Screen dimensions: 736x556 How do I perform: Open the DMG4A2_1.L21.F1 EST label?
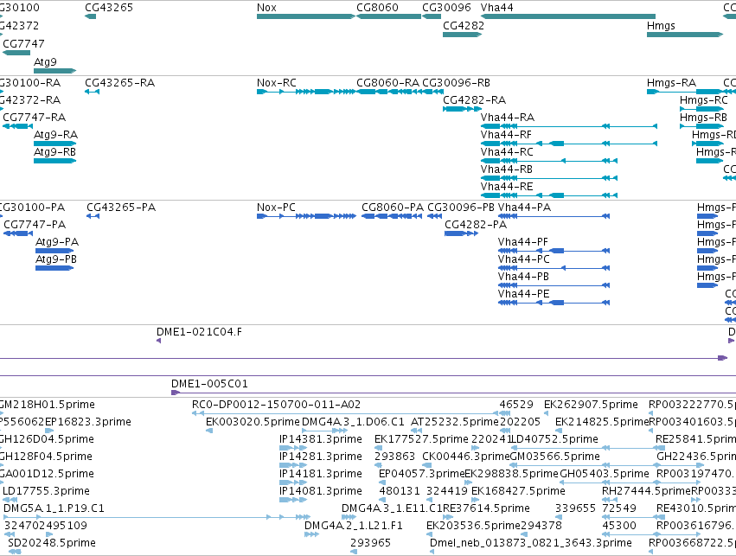tap(354, 526)
